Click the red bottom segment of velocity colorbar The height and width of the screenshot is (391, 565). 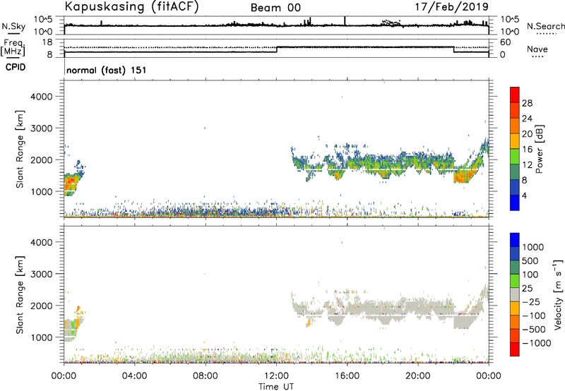(515, 349)
